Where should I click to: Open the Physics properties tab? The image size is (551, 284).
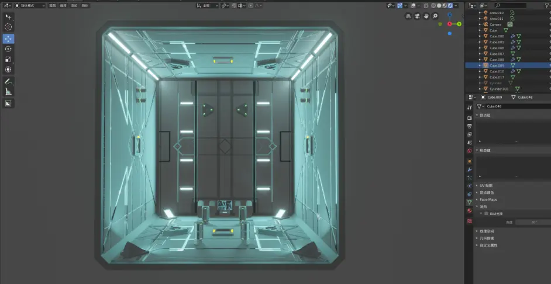[x=470, y=186]
